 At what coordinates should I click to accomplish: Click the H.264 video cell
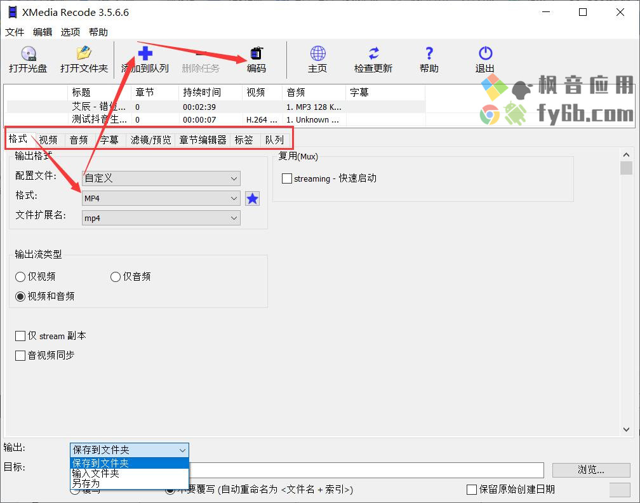(262, 119)
